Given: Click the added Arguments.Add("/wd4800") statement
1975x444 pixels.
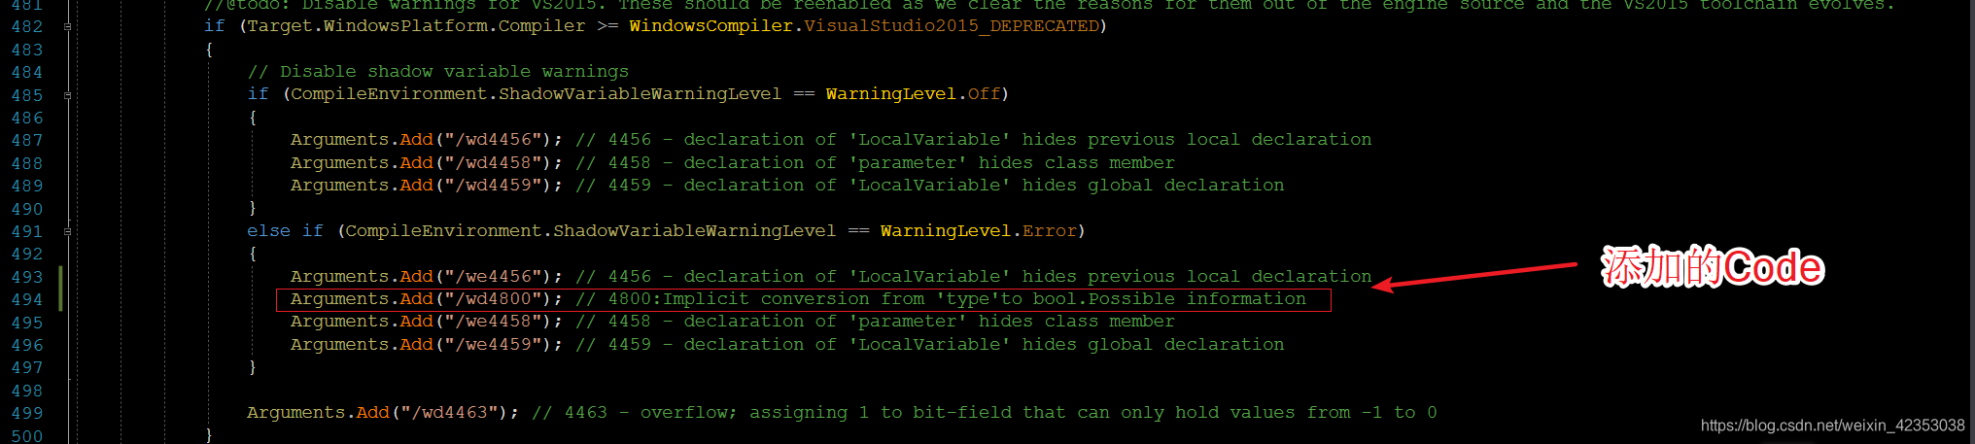Looking at the screenshot, I should [426, 299].
